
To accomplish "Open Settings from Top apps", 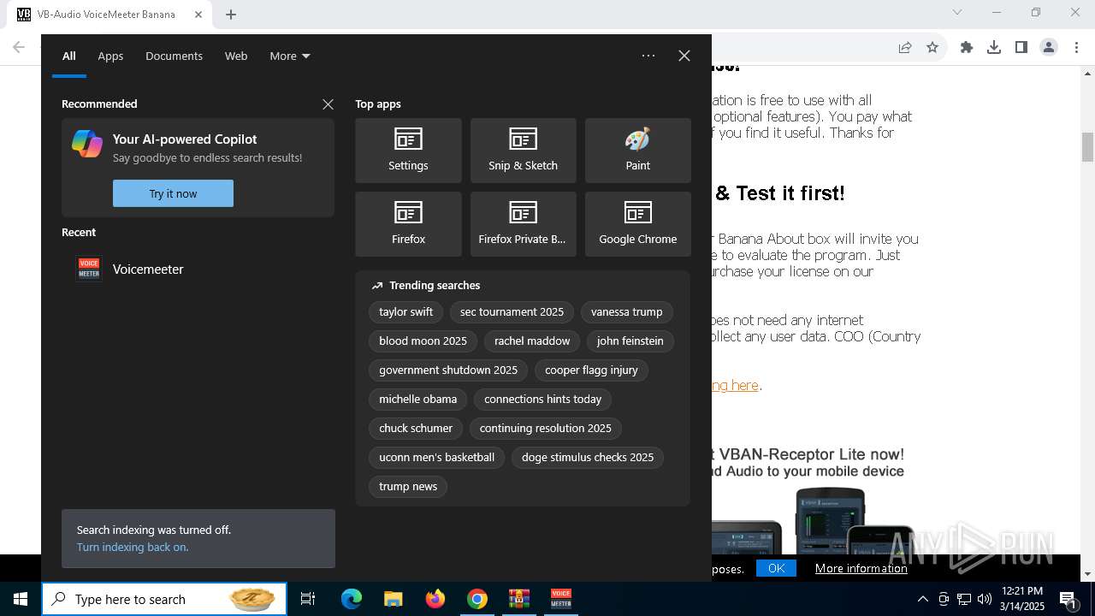I will click(408, 151).
